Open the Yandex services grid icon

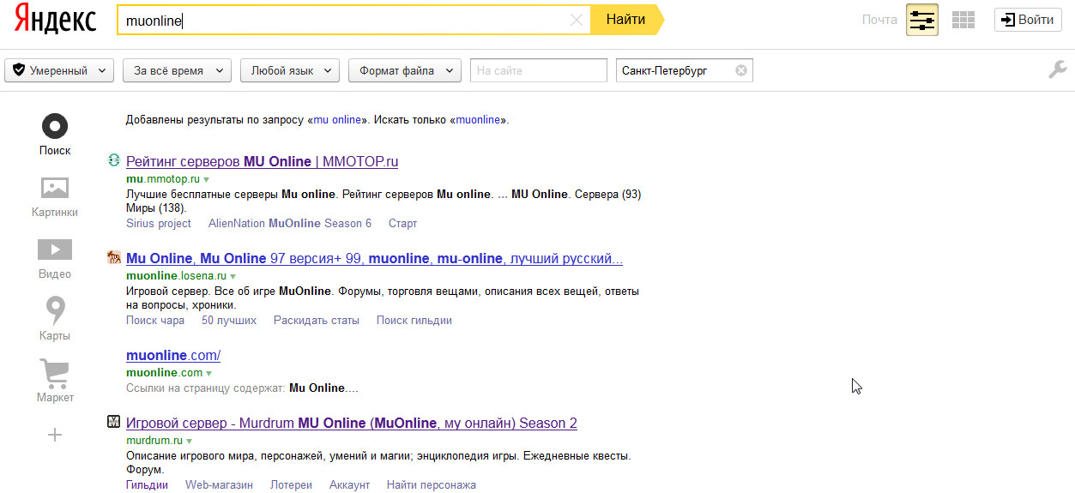[x=964, y=20]
